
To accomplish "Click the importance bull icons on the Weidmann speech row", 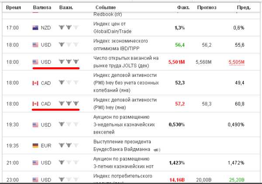I will [69, 145].
